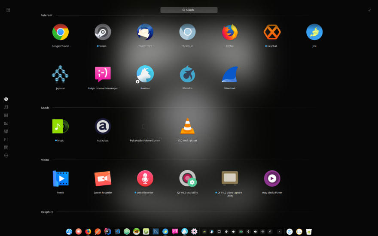Open the HS (HeidiSQL) dock icon

click(x=137, y=231)
